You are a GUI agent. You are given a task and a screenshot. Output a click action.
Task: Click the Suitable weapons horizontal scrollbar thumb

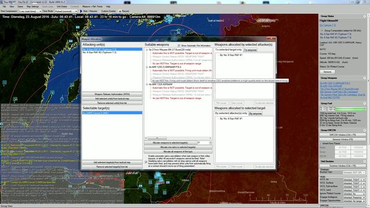point(157,138)
